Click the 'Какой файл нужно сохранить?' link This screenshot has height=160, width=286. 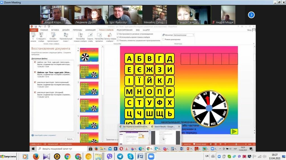click(x=45, y=135)
